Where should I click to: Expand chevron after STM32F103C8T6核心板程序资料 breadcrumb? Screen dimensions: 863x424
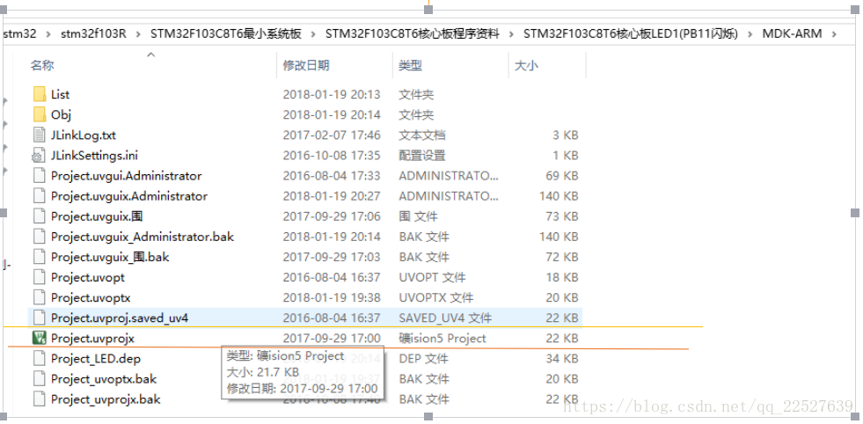click(511, 34)
